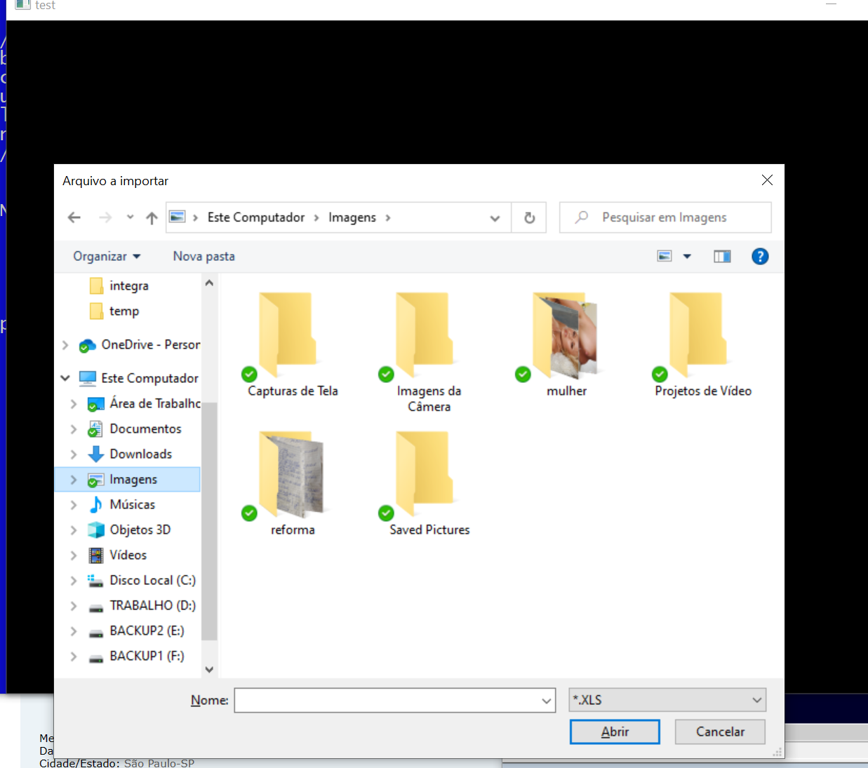Click the 'Pesquisar em Imagens' search box
The width and height of the screenshot is (868, 768).
pyautogui.click(x=665, y=217)
